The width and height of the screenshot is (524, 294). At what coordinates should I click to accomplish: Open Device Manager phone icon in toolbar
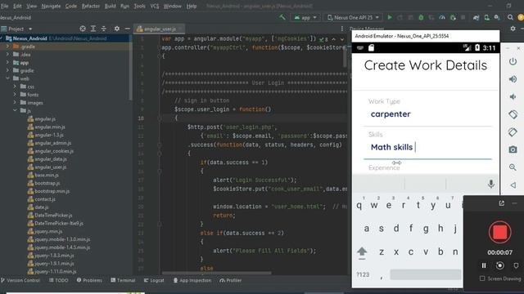pos(487,17)
